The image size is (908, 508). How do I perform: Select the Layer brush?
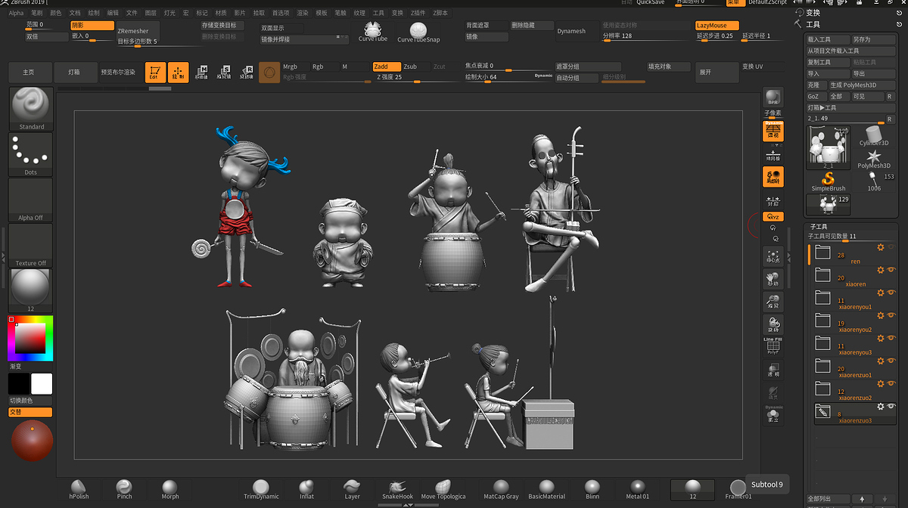point(352,490)
